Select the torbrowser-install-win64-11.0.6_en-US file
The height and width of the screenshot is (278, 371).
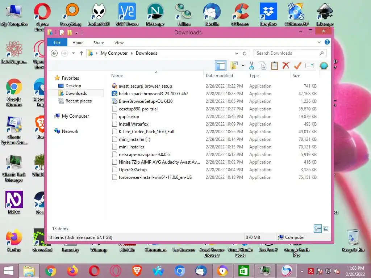155,177
